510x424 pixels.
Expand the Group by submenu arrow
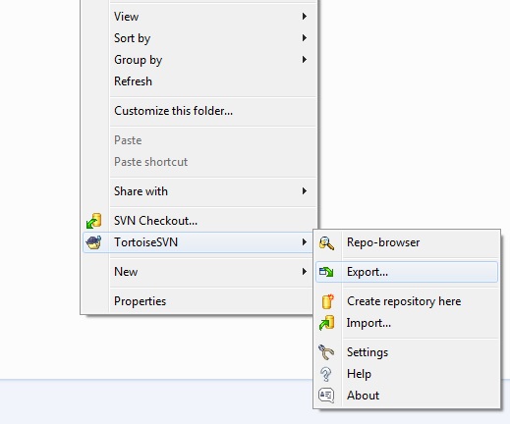pyautogui.click(x=305, y=60)
